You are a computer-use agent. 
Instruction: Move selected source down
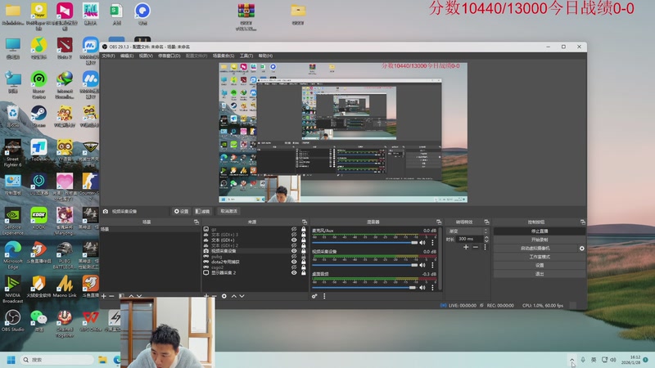242,296
